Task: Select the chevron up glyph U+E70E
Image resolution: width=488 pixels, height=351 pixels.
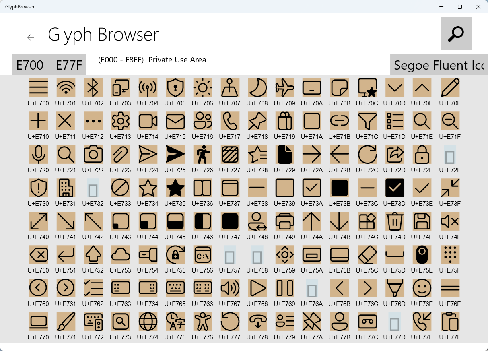Action: tap(422, 88)
